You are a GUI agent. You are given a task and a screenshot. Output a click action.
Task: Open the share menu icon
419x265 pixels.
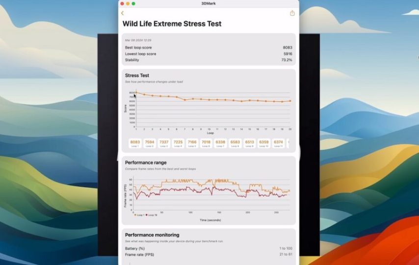click(x=292, y=13)
